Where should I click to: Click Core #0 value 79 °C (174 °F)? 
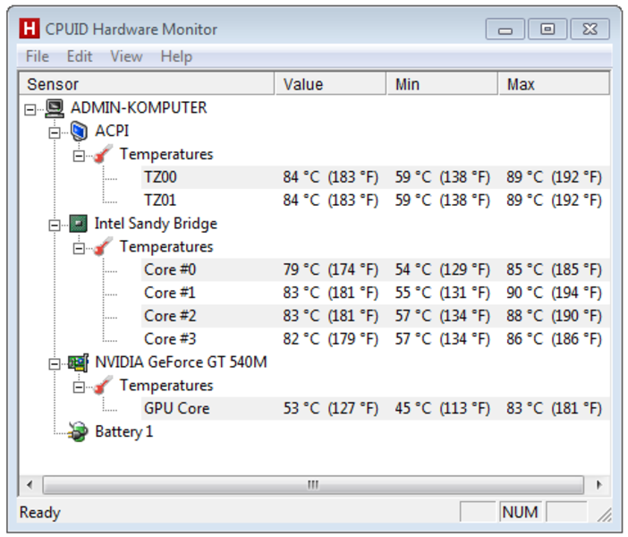tap(331, 269)
